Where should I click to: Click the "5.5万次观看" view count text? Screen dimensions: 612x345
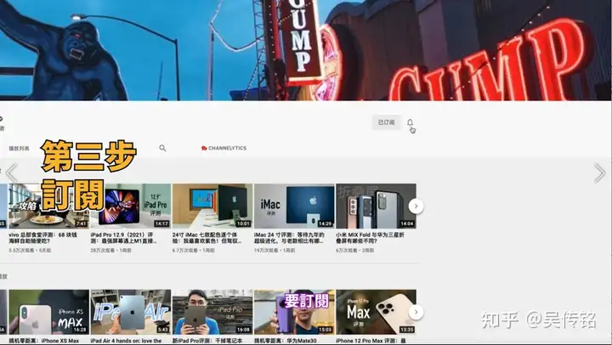coord(21,251)
